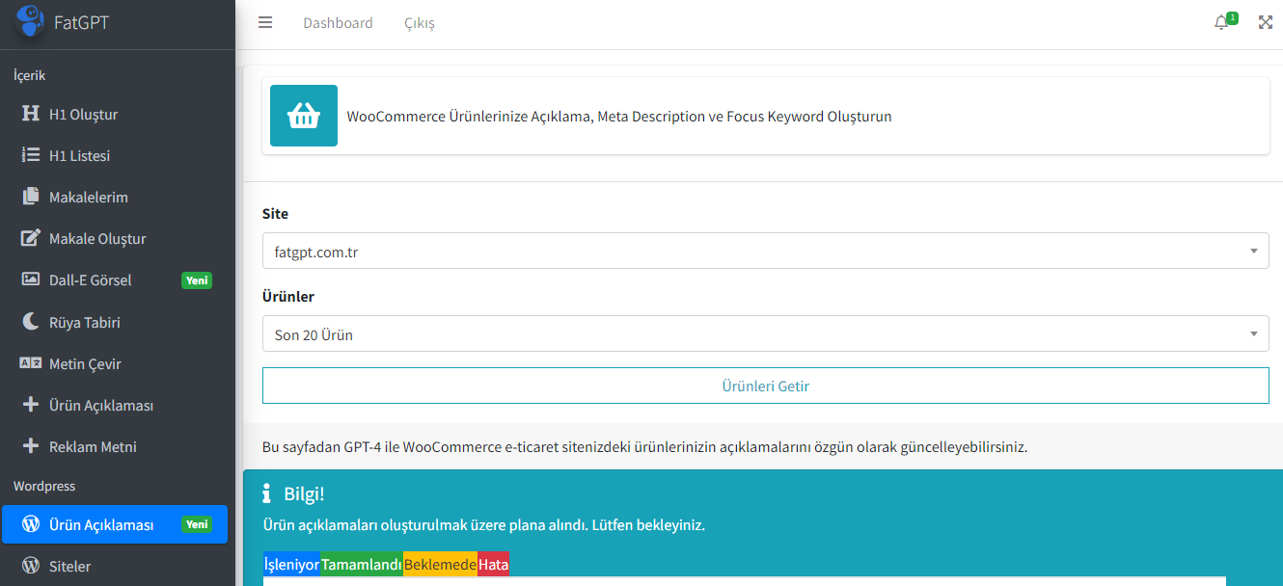The width and height of the screenshot is (1283, 586).
Task: Click the yellow Beklemede status label
Action: tap(440, 565)
